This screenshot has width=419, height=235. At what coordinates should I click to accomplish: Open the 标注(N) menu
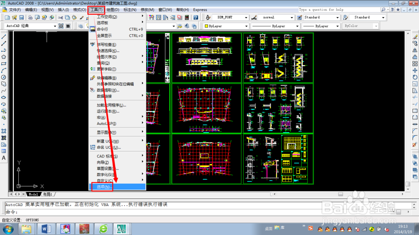tap(130, 10)
